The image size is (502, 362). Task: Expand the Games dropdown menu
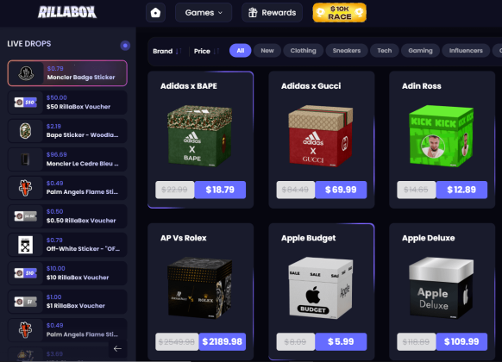coord(204,12)
